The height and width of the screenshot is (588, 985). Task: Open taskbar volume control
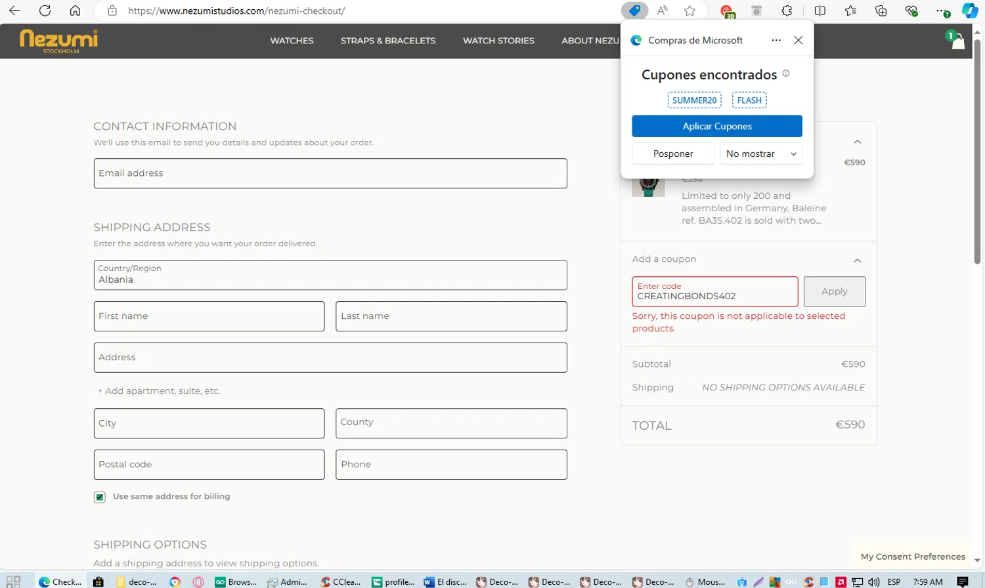pyautogui.click(x=874, y=582)
